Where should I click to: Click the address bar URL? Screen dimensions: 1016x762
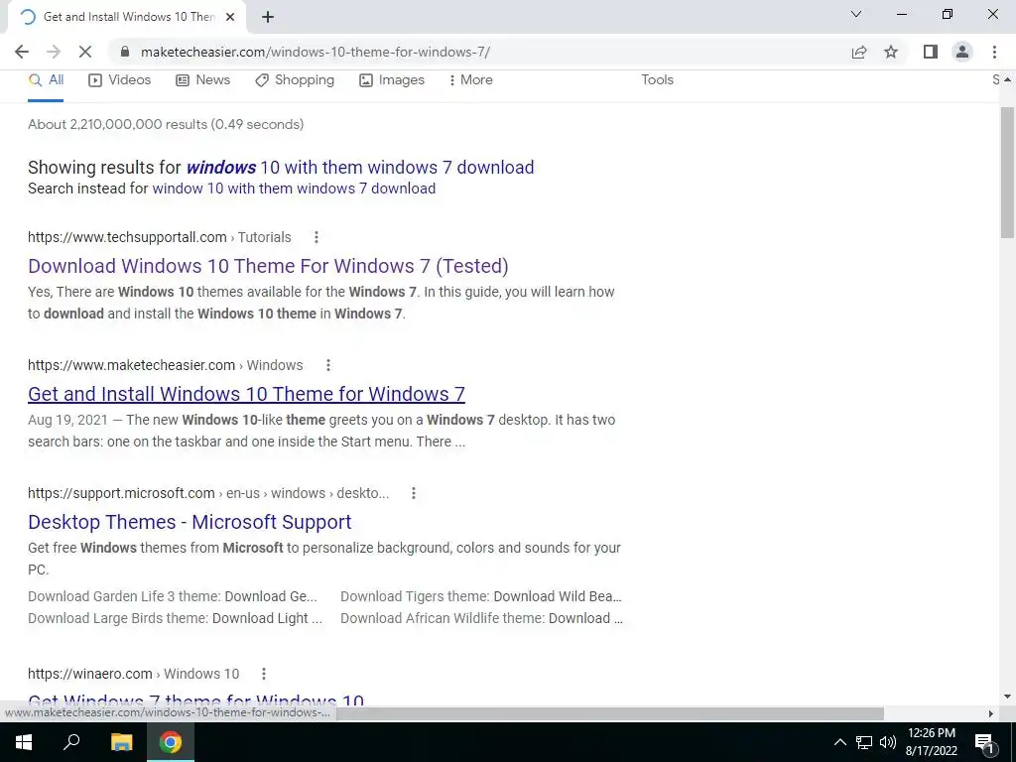click(315, 52)
